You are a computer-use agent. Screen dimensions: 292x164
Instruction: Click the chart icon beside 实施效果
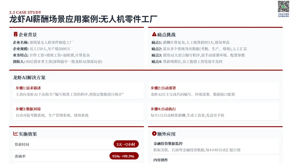click(15, 134)
